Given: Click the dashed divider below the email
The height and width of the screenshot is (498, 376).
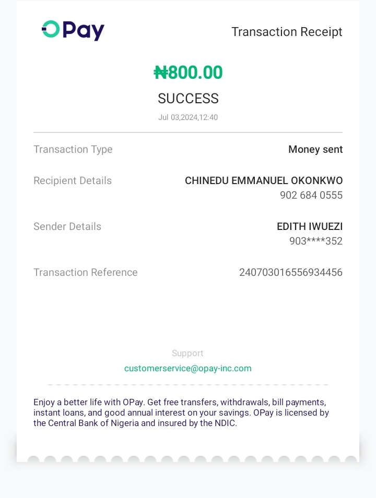Looking at the screenshot, I should click(x=188, y=385).
